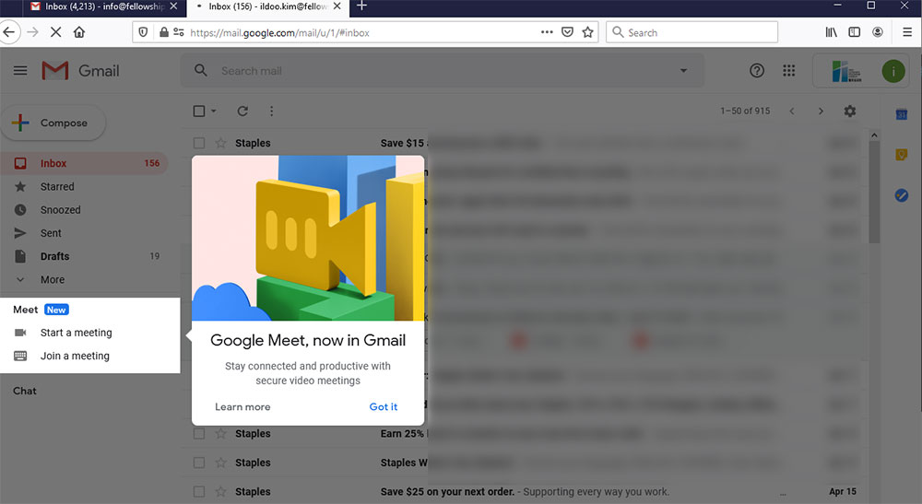The height and width of the screenshot is (504, 922).
Task: Open page actions three-dot menu
Action: click(x=547, y=32)
